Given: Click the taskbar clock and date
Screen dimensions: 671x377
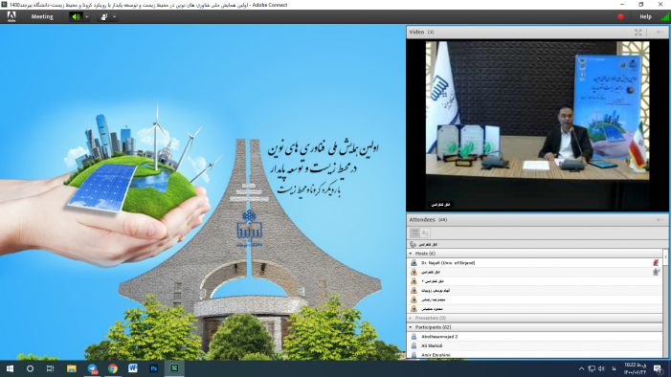Looking at the screenshot, I should [635, 368].
